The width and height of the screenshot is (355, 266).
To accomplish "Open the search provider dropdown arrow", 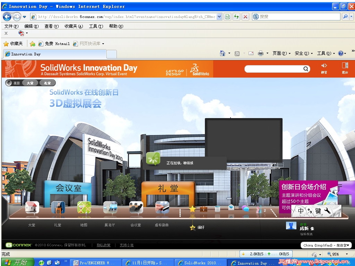I will [x=351, y=17].
